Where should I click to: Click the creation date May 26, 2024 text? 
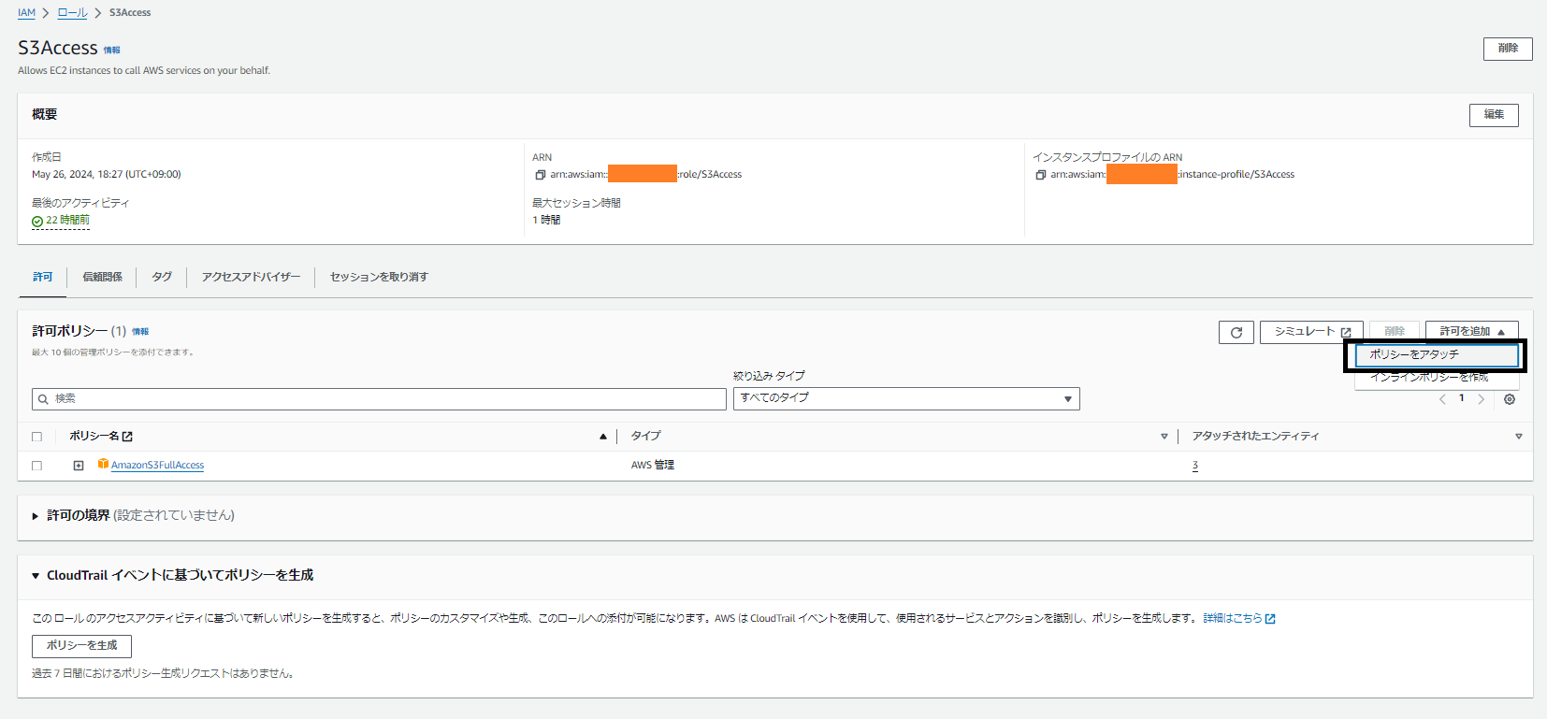(x=107, y=175)
